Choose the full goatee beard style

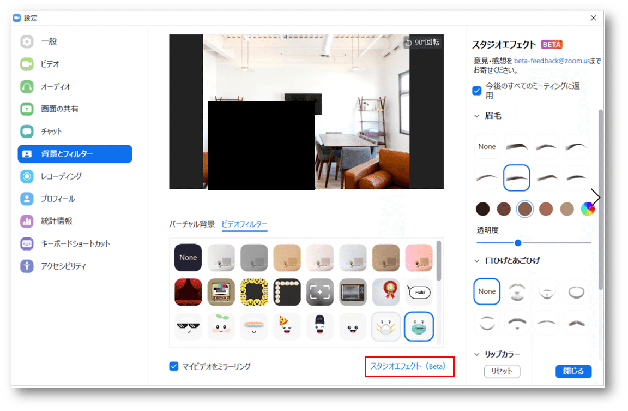pyautogui.click(x=517, y=291)
